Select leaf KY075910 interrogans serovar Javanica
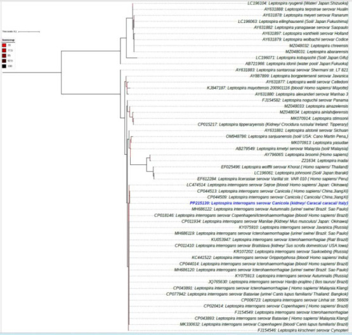This screenshot has height=335, width=352. (294, 227)
